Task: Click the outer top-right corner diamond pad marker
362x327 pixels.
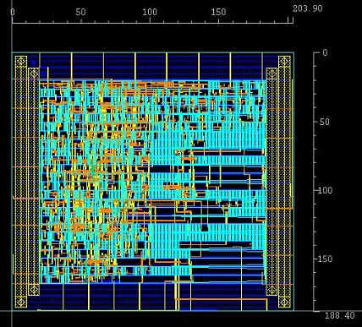Action: pyautogui.click(x=284, y=62)
